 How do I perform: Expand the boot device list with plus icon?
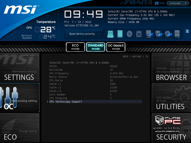[x=187, y=31]
